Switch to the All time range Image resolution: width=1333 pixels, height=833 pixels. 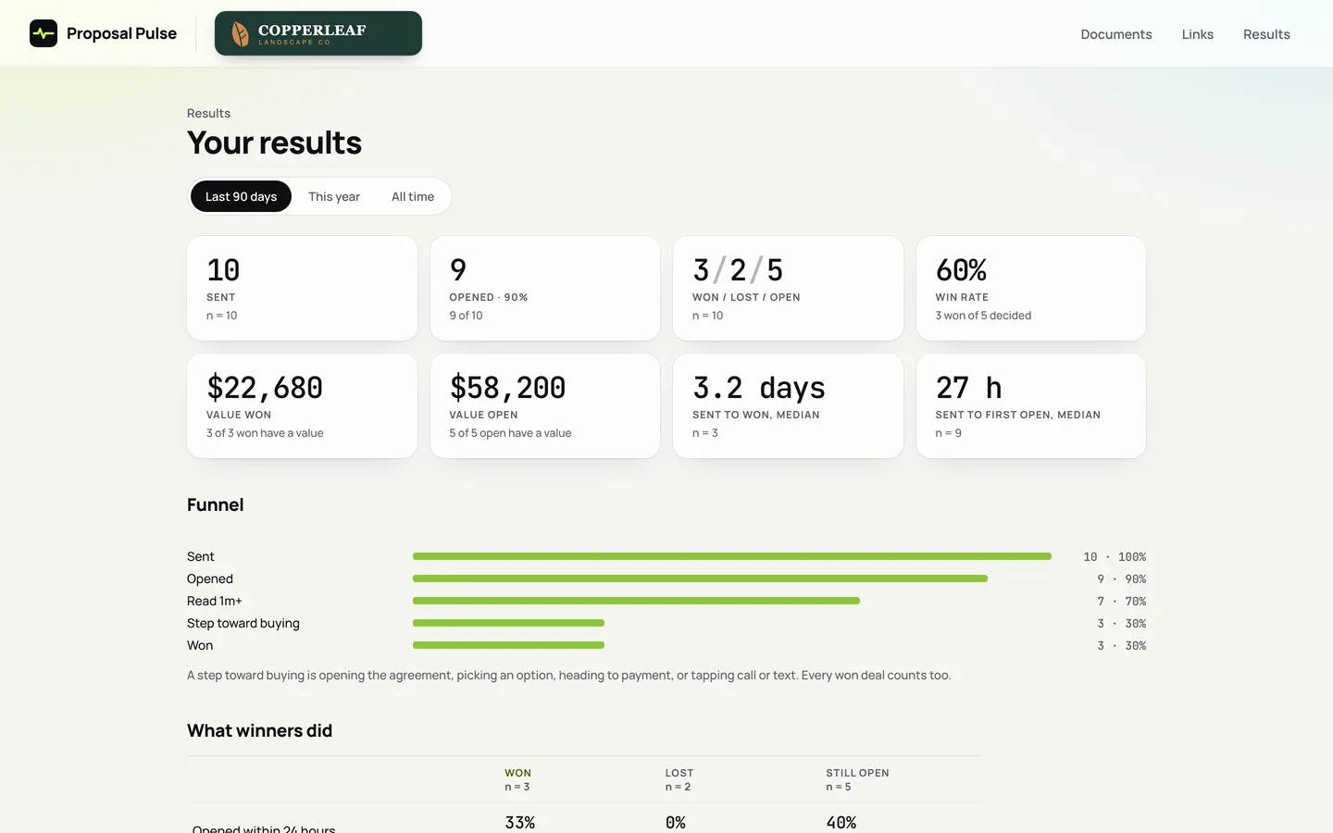[413, 196]
